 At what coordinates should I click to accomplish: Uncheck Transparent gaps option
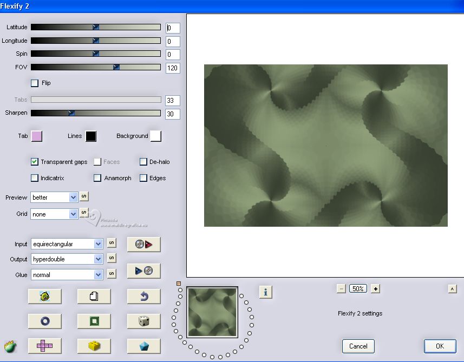point(35,162)
